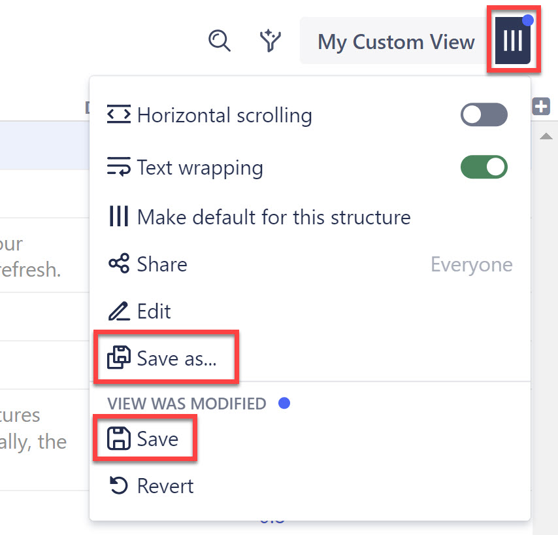558x535 pixels.
Task: Click the Edit pencil icon
Action: click(x=118, y=311)
